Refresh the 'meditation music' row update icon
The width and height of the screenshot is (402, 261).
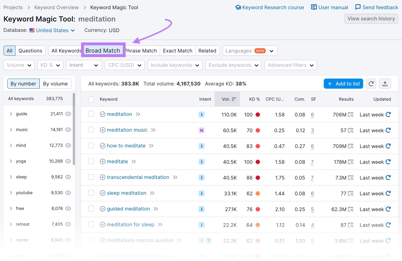click(388, 130)
